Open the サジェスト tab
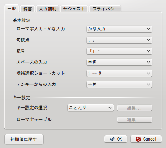This screenshot has height=148, width=166. (74, 9)
